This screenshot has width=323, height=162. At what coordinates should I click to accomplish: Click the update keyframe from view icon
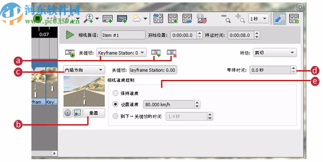[77, 113]
